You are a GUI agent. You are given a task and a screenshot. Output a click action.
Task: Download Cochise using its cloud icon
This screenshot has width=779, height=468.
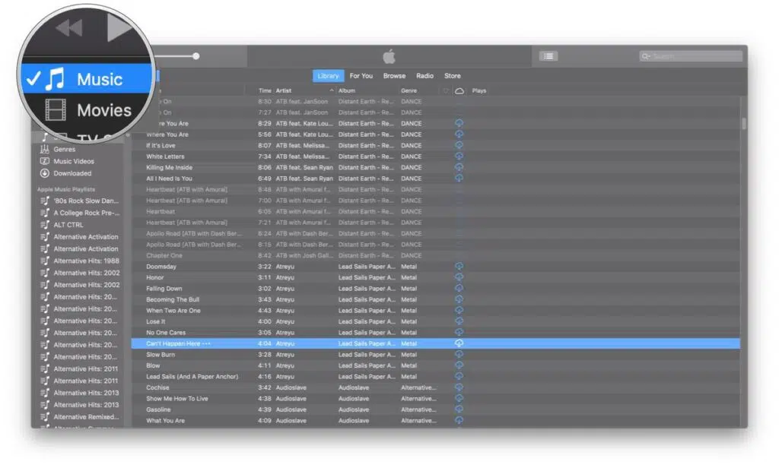pyautogui.click(x=459, y=387)
